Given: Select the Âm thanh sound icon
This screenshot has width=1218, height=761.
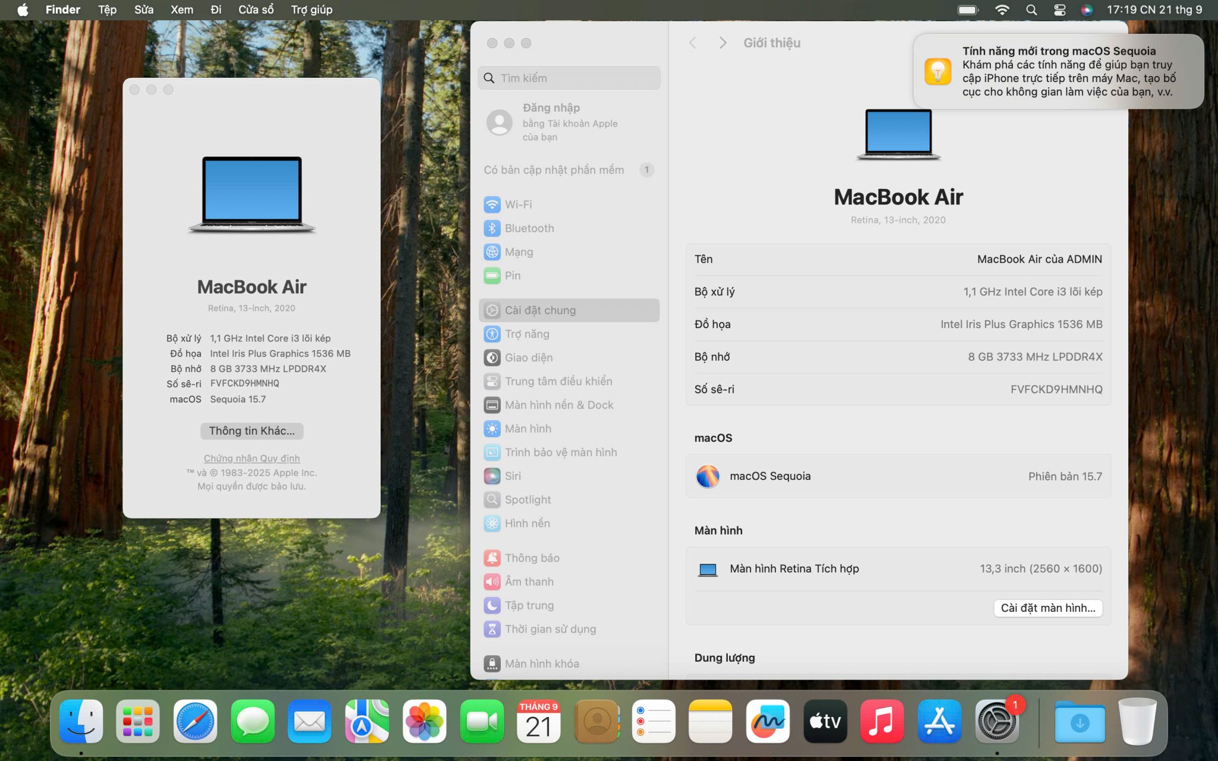Looking at the screenshot, I should point(492,582).
